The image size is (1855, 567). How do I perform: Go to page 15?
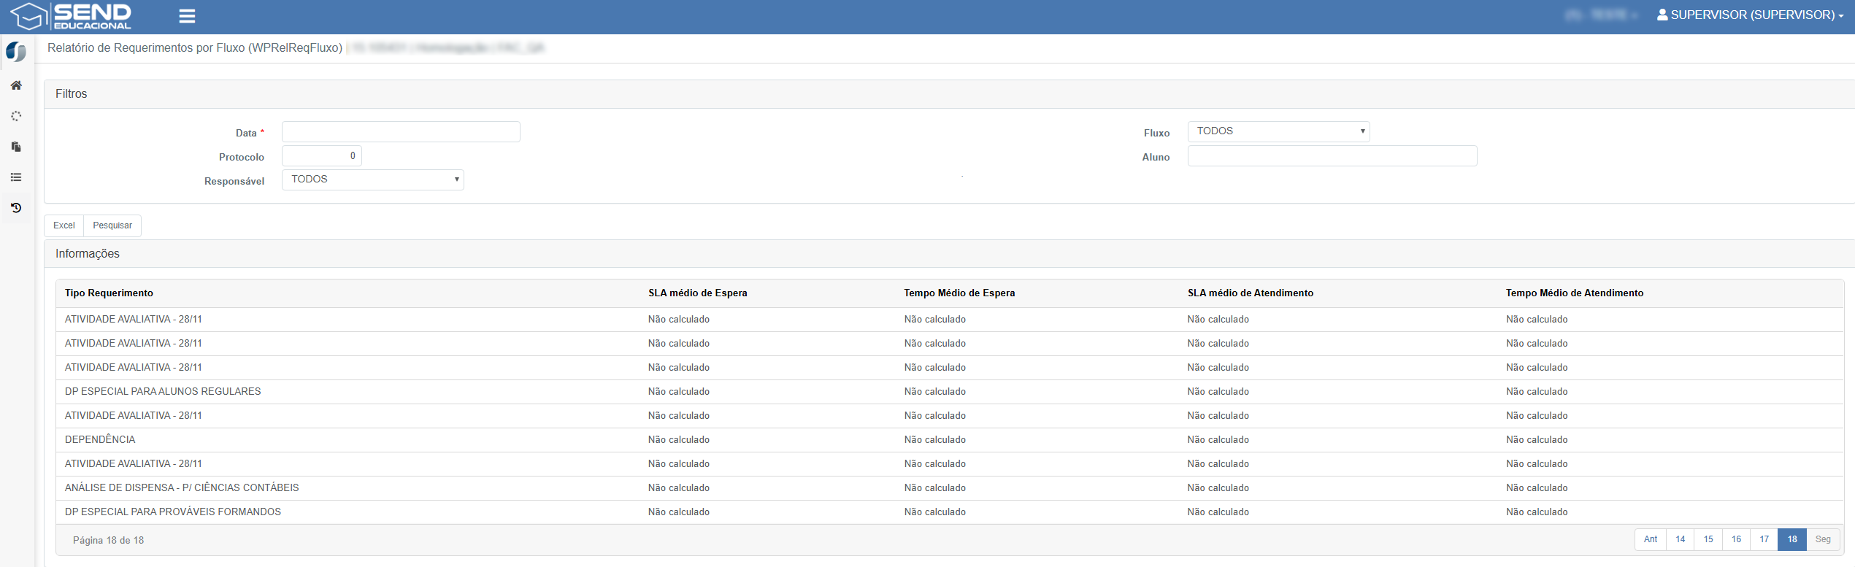tap(1708, 539)
